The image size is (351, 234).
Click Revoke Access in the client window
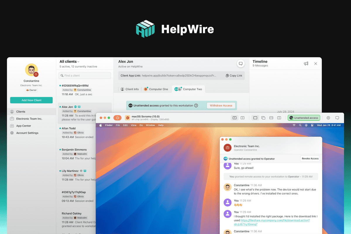(x=310, y=158)
